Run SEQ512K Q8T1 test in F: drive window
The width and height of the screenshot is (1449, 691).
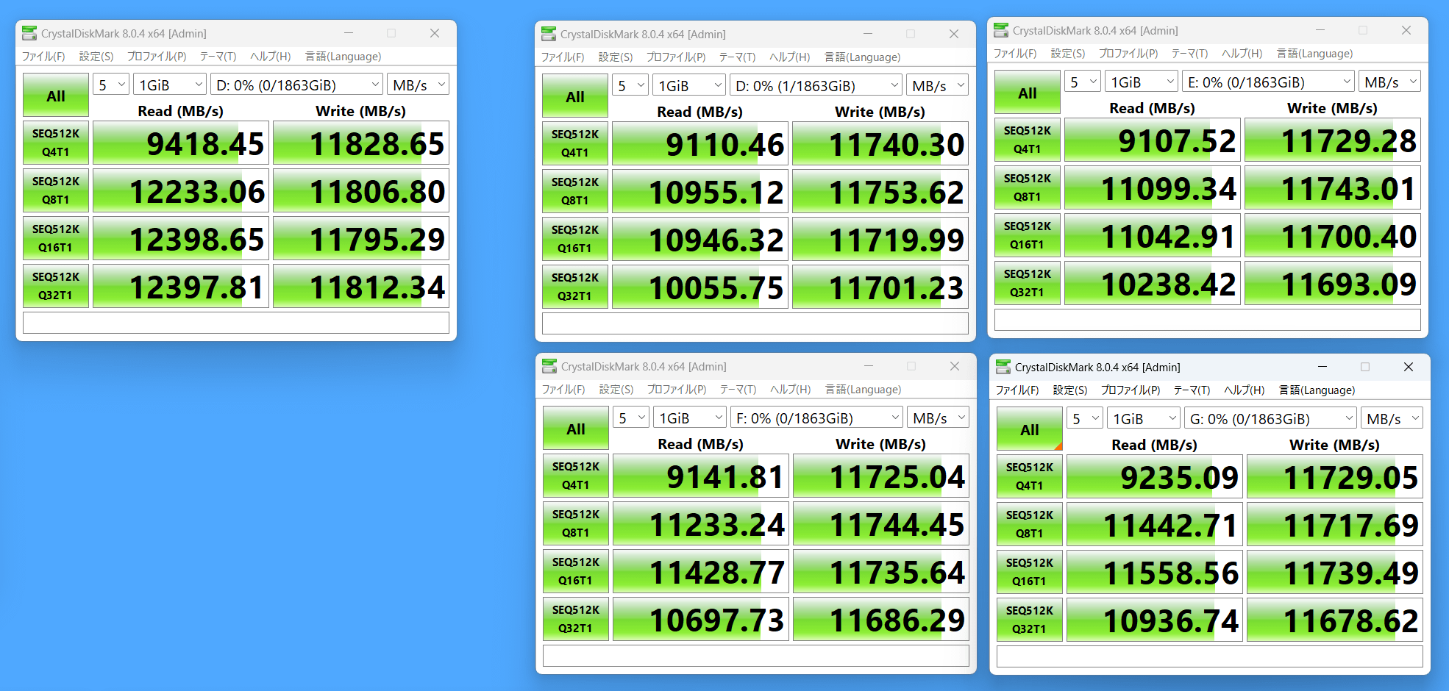tap(576, 523)
